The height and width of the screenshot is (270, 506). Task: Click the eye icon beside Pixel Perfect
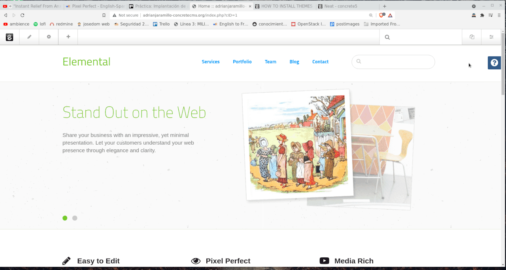pyautogui.click(x=196, y=261)
